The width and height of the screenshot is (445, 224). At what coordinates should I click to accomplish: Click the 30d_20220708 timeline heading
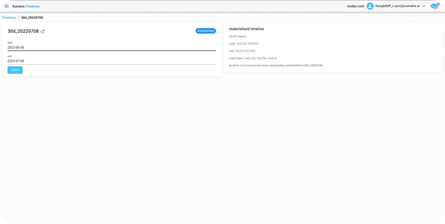[23, 31]
